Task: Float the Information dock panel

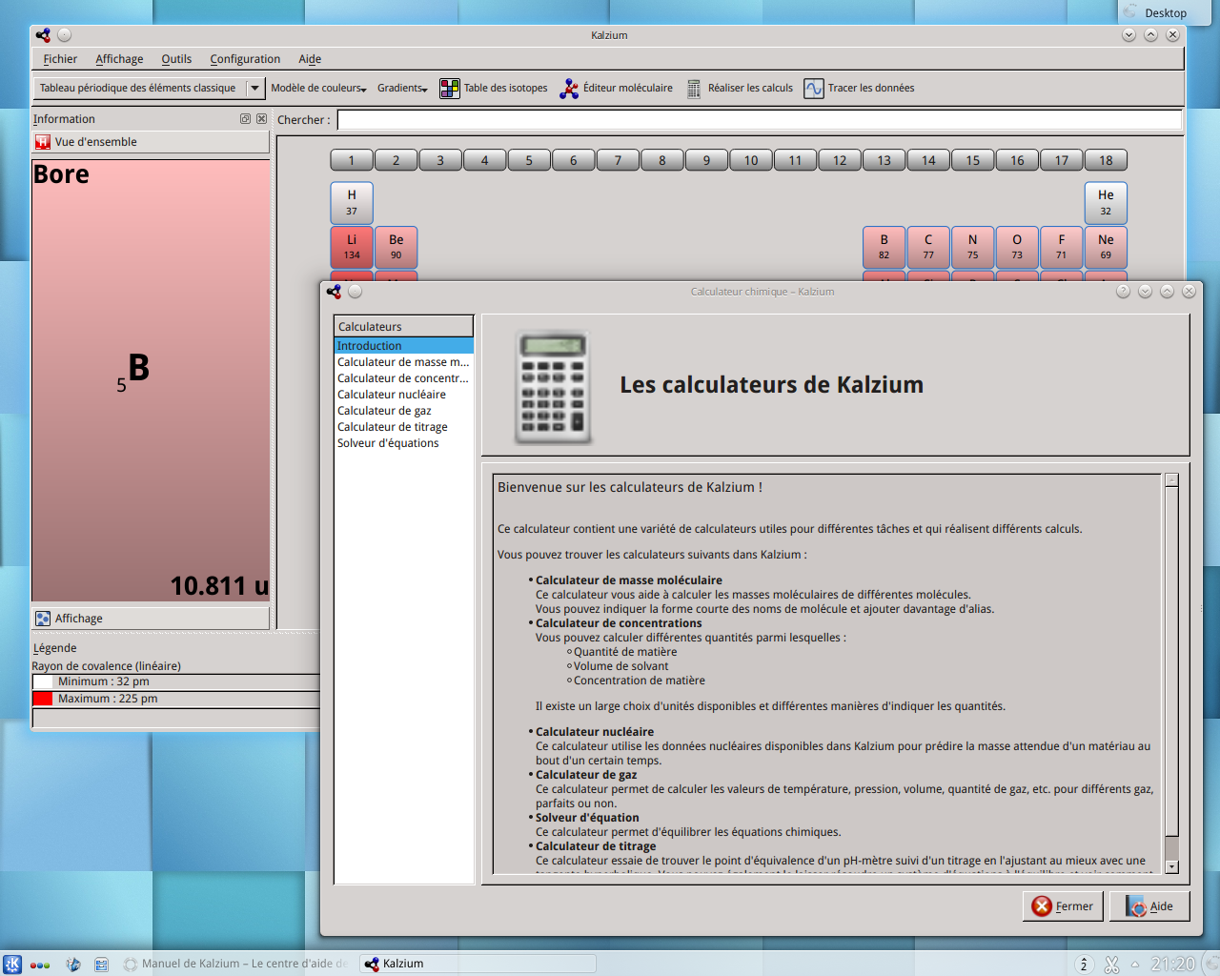Action: point(245,119)
